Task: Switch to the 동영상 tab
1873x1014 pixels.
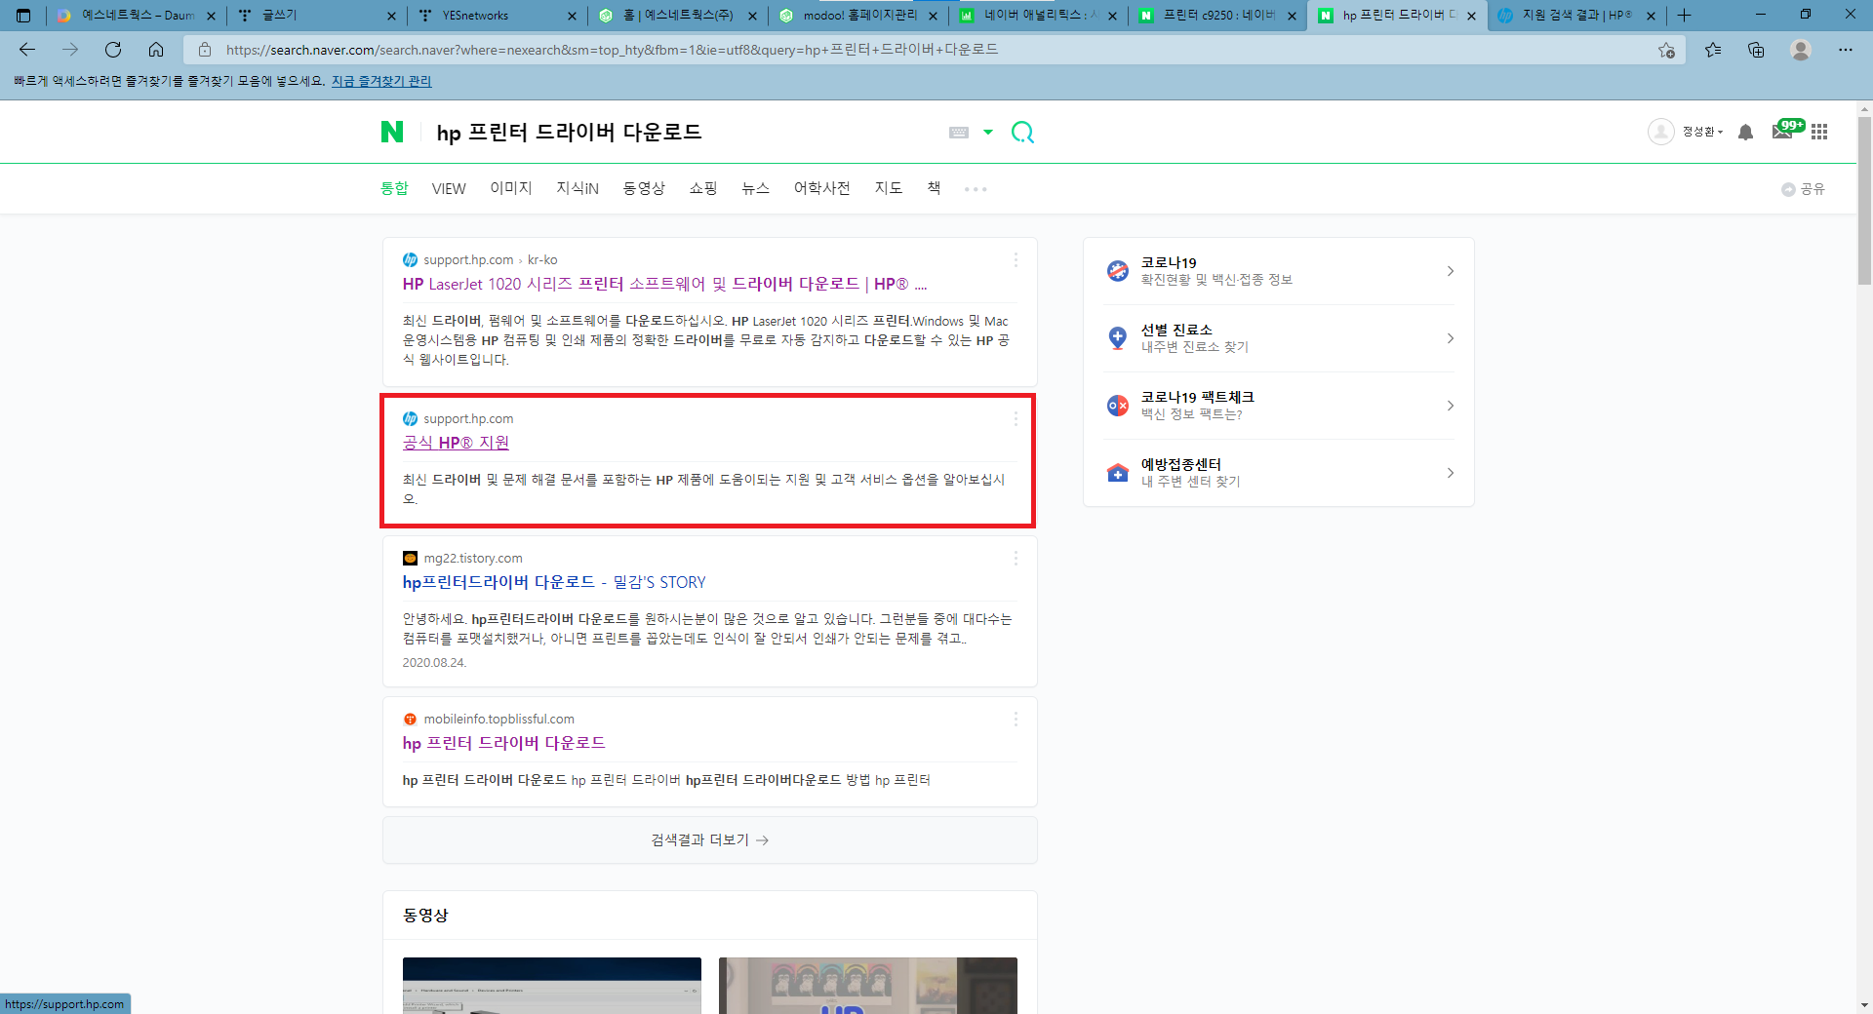Action: pos(644,188)
